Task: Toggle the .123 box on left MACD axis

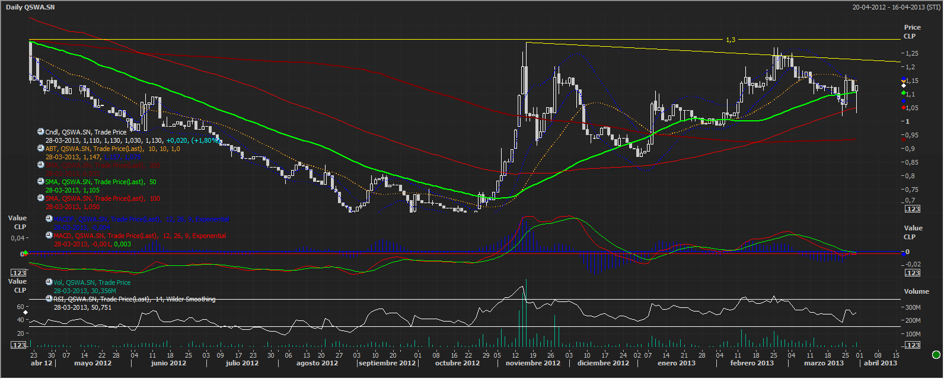Action: click(x=19, y=273)
